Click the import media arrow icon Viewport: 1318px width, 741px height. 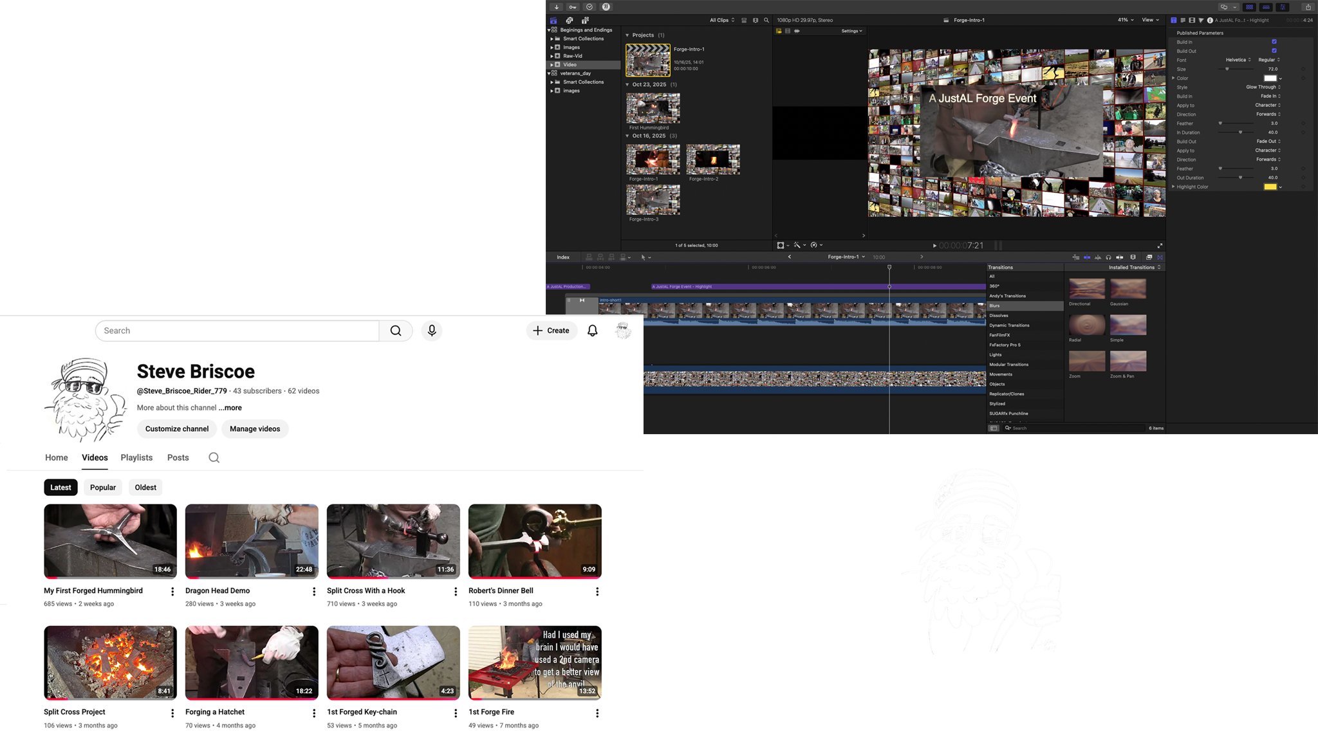point(557,7)
